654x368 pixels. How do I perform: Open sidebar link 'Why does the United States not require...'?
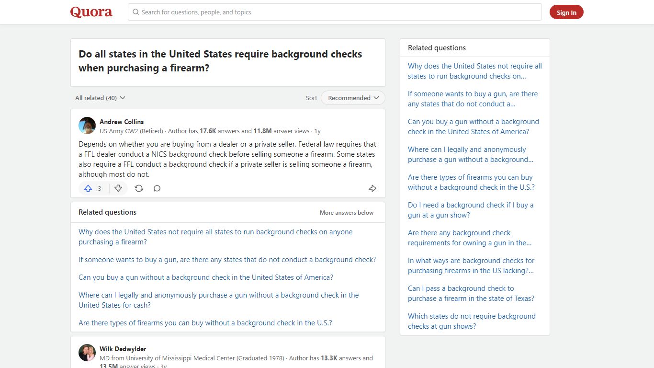475,71
